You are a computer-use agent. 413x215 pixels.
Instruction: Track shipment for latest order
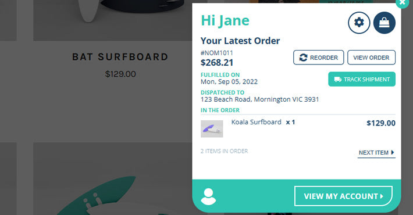(x=362, y=79)
